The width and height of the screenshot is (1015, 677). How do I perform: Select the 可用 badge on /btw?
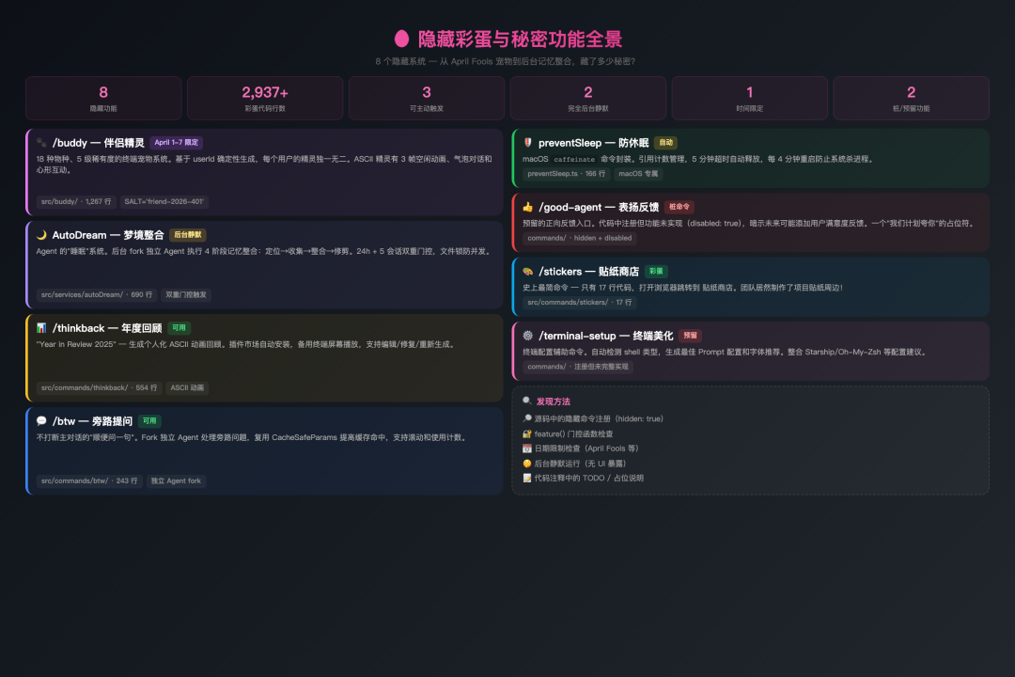point(149,421)
